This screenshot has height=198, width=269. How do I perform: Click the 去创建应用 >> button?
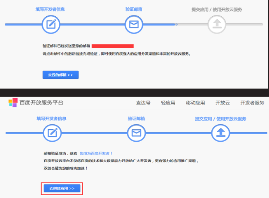click(62, 188)
